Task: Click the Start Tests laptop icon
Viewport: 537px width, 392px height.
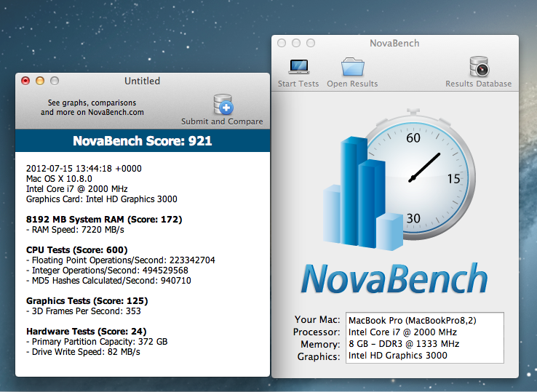Action: pos(298,67)
